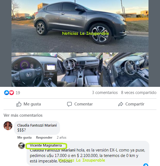
Task: Open the 2 años comment timestamp
Action: pos(62,138)
